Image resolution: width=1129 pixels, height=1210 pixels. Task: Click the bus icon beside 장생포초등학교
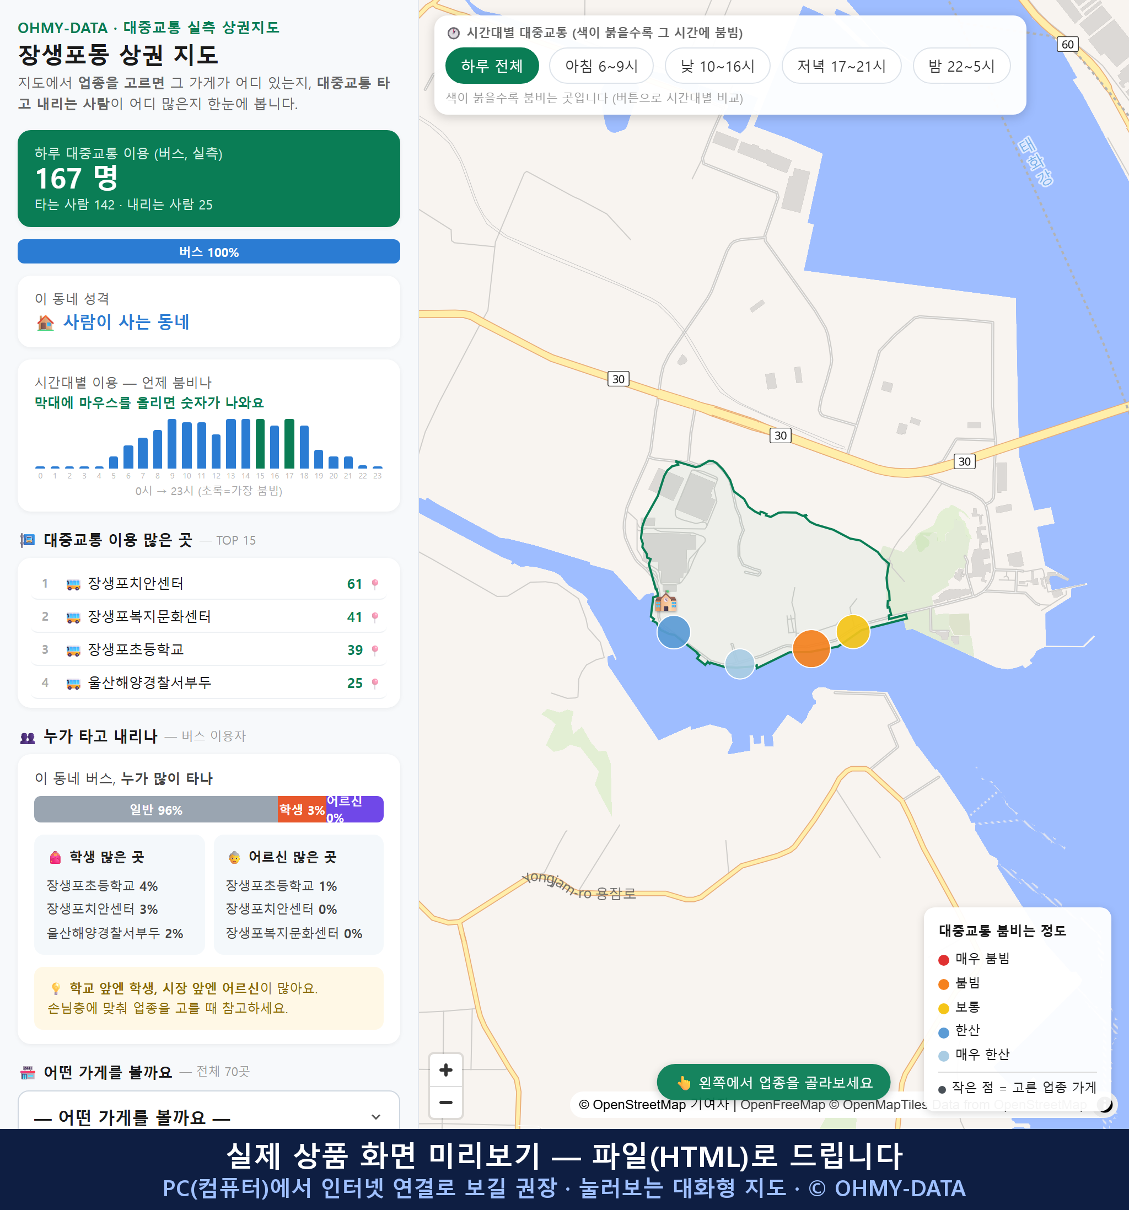(x=73, y=650)
